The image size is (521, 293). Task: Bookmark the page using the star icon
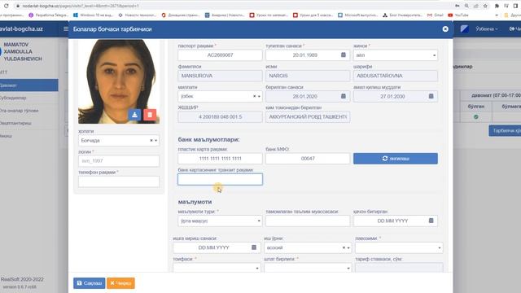click(x=485, y=6)
